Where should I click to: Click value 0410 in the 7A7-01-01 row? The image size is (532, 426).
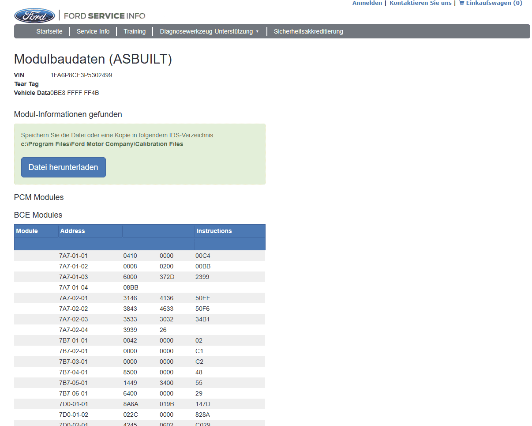[x=130, y=256]
